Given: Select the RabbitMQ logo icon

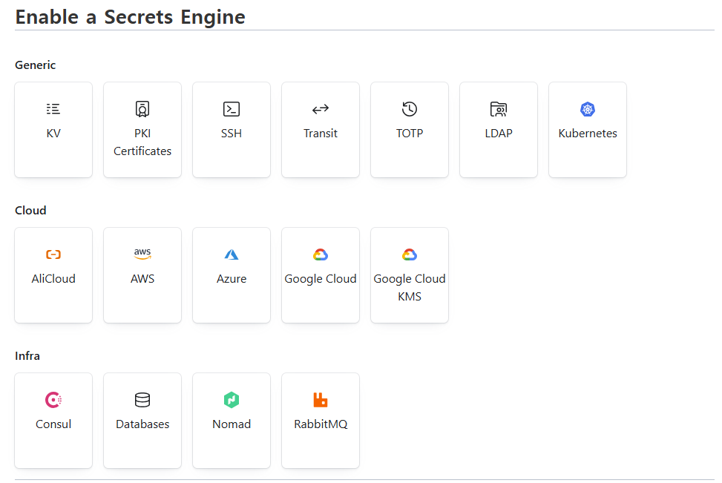Looking at the screenshot, I should (321, 400).
